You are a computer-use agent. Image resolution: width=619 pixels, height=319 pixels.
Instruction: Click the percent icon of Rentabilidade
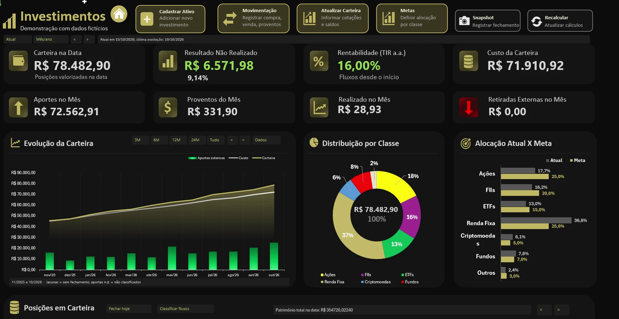[x=319, y=61]
